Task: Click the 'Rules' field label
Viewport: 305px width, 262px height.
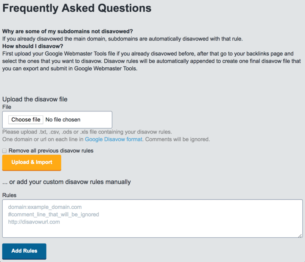Action: tap(9, 195)
